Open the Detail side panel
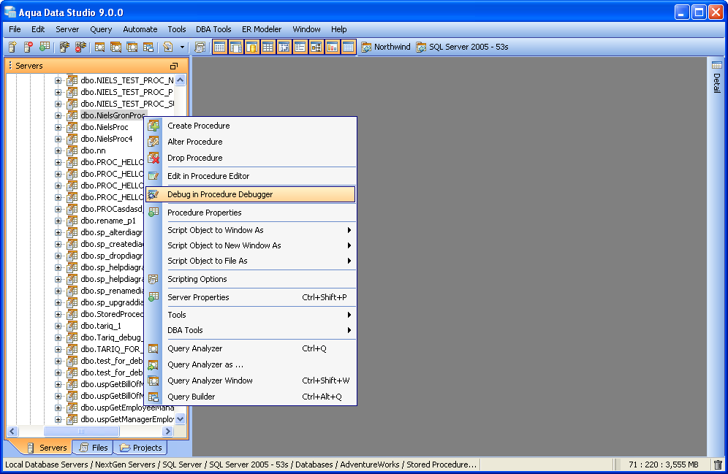 point(717,77)
